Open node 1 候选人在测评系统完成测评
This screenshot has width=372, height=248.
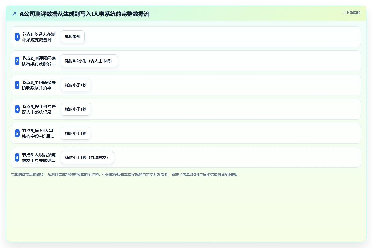tap(39, 37)
